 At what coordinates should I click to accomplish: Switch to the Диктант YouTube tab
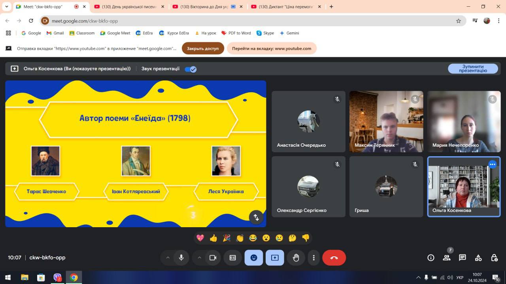click(x=285, y=7)
